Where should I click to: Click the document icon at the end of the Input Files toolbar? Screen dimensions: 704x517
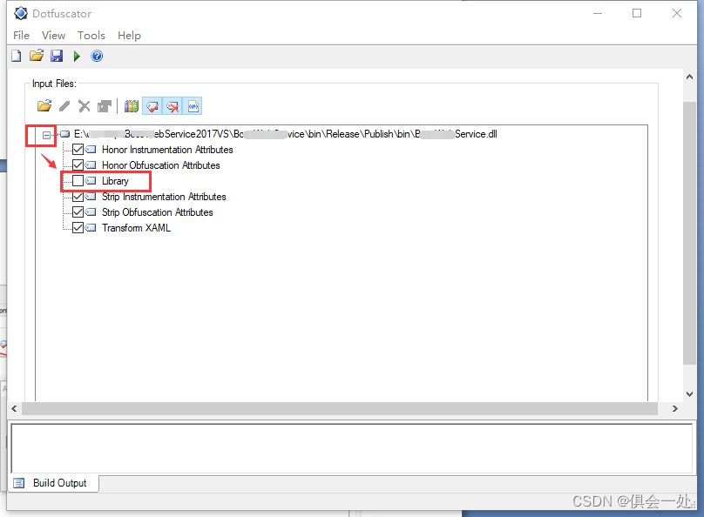tap(193, 106)
